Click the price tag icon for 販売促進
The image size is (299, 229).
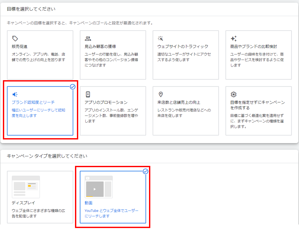tap(15, 38)
